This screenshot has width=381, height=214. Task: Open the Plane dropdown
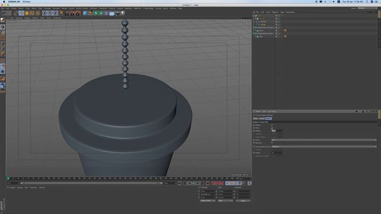324,140
